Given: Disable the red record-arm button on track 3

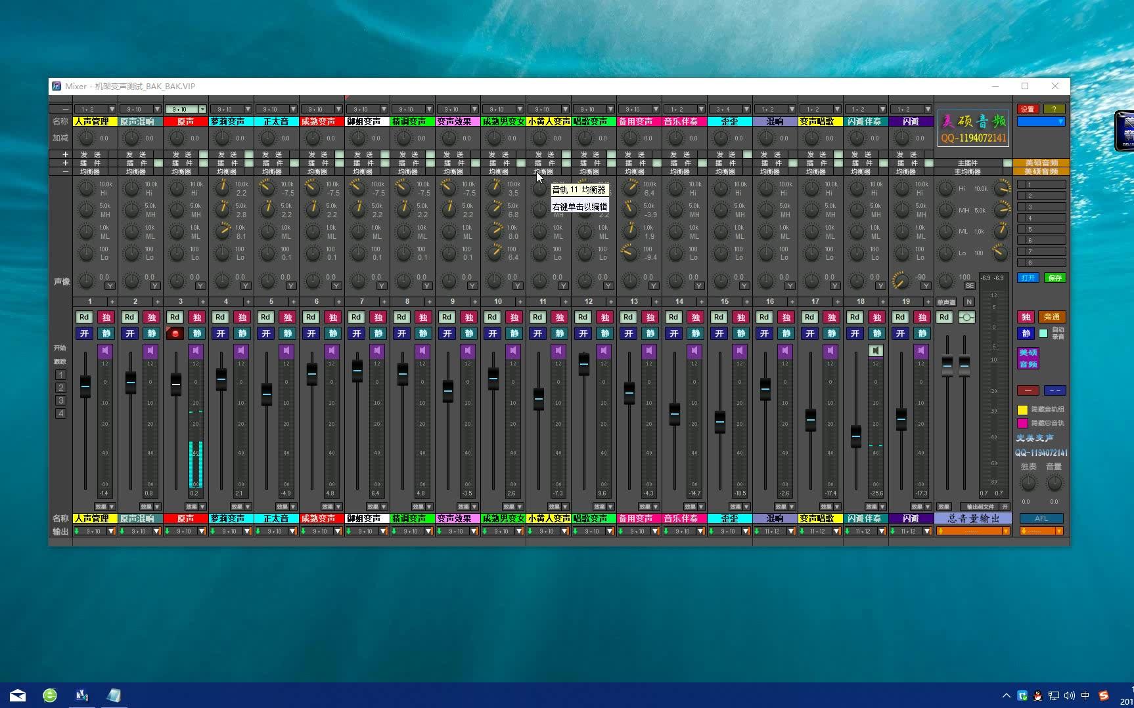Looking at the screenshot, I should [175, 334].
